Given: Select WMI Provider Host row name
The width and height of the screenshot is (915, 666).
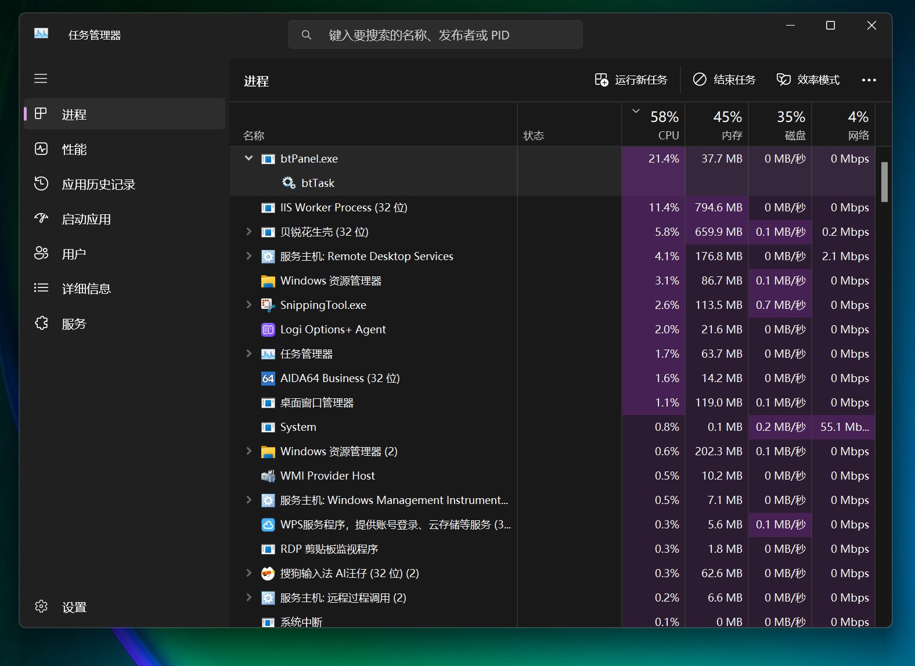Looking at the screenshot, I should click(327, 476).
